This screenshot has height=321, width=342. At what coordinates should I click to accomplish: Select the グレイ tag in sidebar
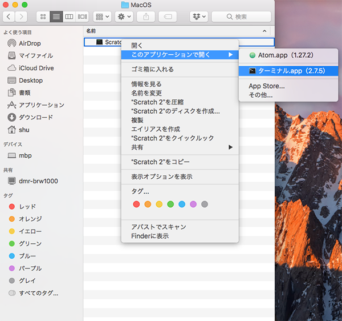click(x=22, y=280)
